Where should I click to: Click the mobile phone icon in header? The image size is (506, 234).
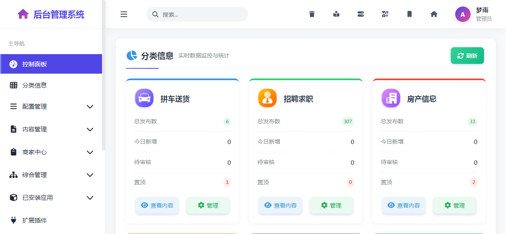point(409,14)
